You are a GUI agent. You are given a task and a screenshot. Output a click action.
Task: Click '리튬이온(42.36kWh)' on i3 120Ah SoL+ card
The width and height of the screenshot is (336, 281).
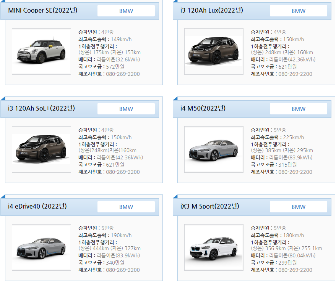click(x=120, y=157)
